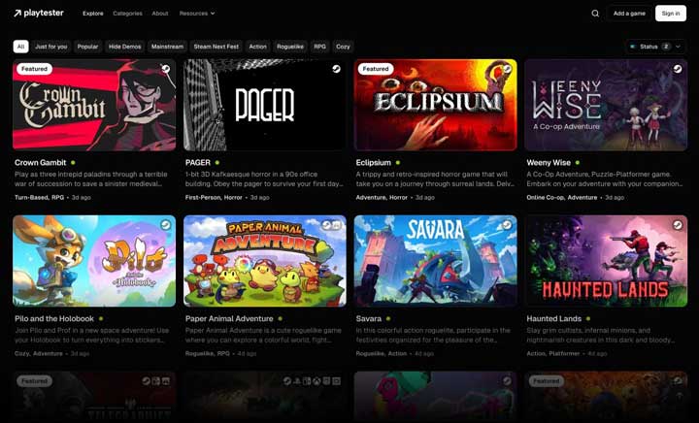Click green status dot beside Eclipsium
This screenshot has width=699, height=423.
pyautogui.click(x=398, y=163)
